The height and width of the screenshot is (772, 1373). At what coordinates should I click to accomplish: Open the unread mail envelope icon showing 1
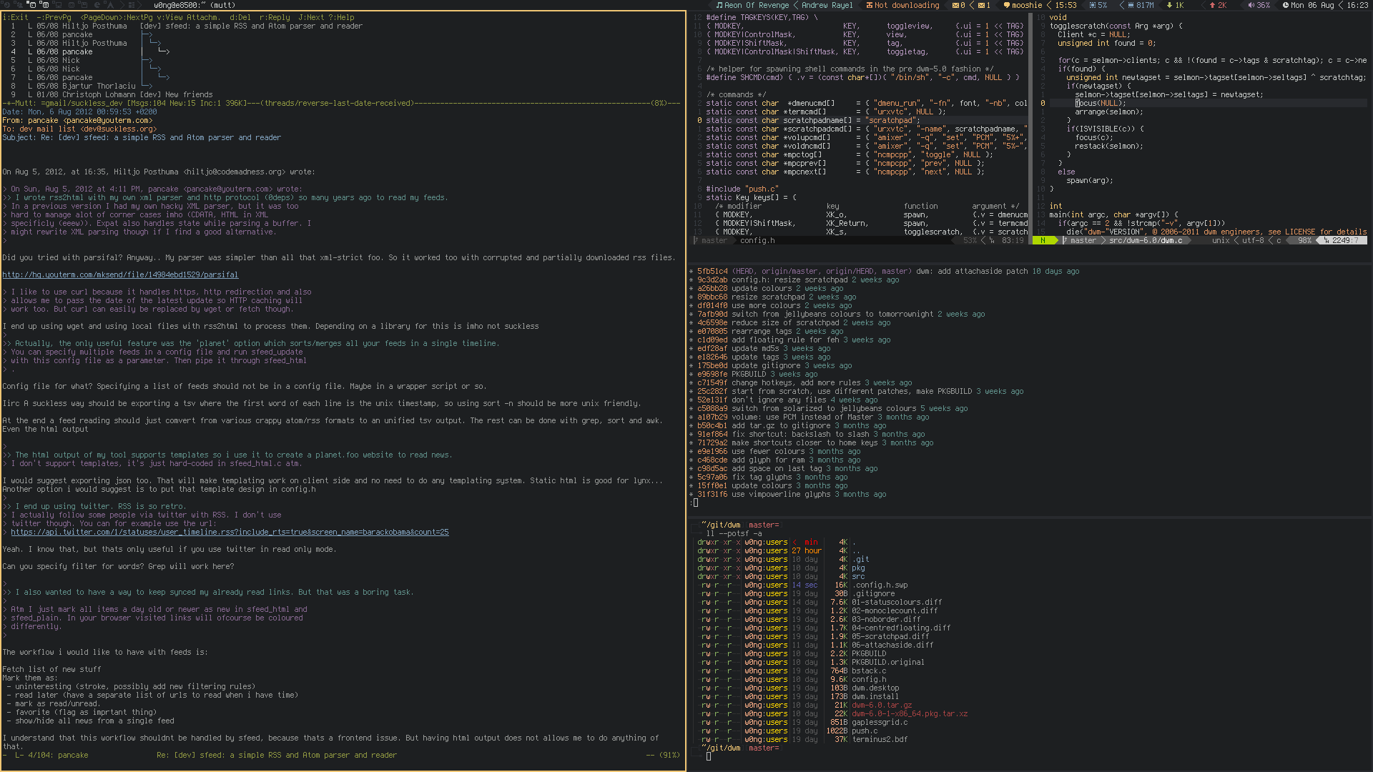click(982, 5)
